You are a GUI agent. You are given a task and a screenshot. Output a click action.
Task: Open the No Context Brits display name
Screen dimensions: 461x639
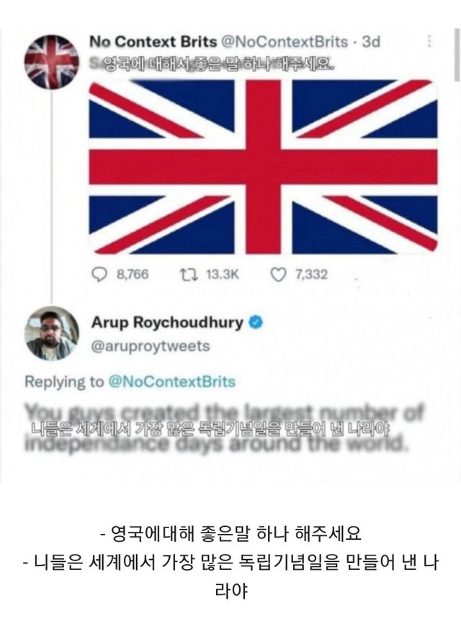click(153, 42)
